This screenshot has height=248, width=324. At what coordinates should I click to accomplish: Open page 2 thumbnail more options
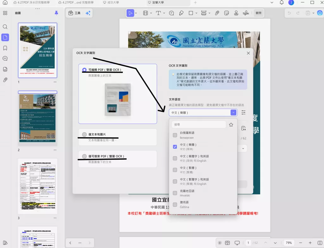[55, 150]
